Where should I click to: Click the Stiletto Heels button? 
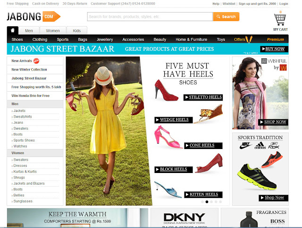(x=203, y=97)
